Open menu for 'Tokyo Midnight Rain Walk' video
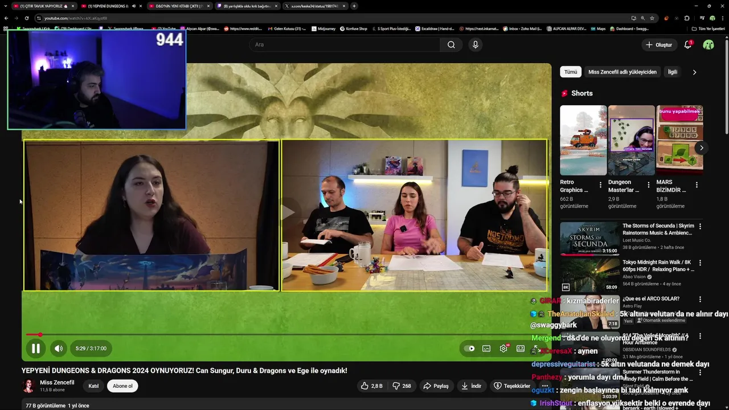Viewport: 729px width, 410px height. [x=700, y=263]
